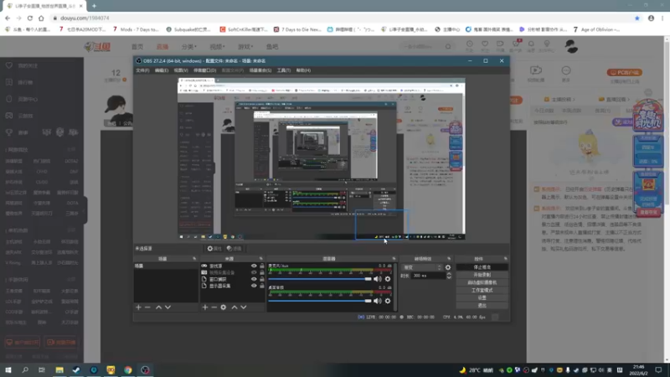
Task: Click OBS Studio icon in taskbar
Action: (x=145, y=370)
